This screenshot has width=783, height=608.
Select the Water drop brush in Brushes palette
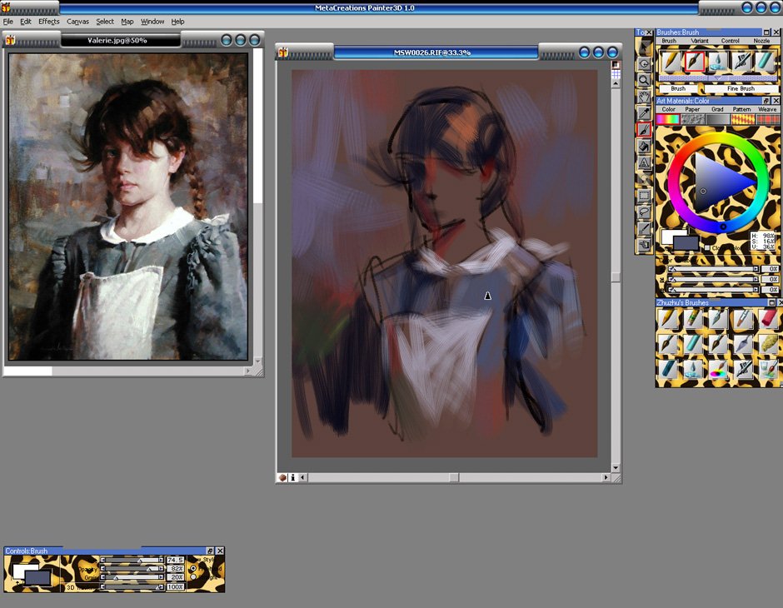point(718,62)
